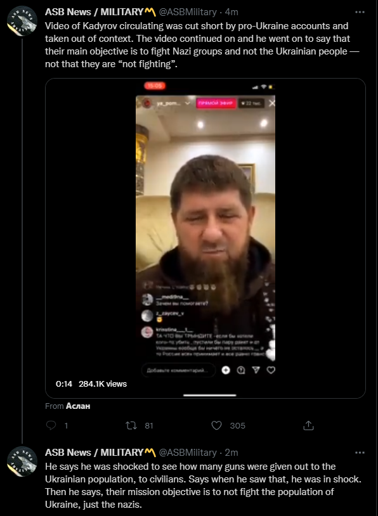Open ASB News avatar on second tweet
This screenshot has width=378, height=516.
click(x=22, y=461)
